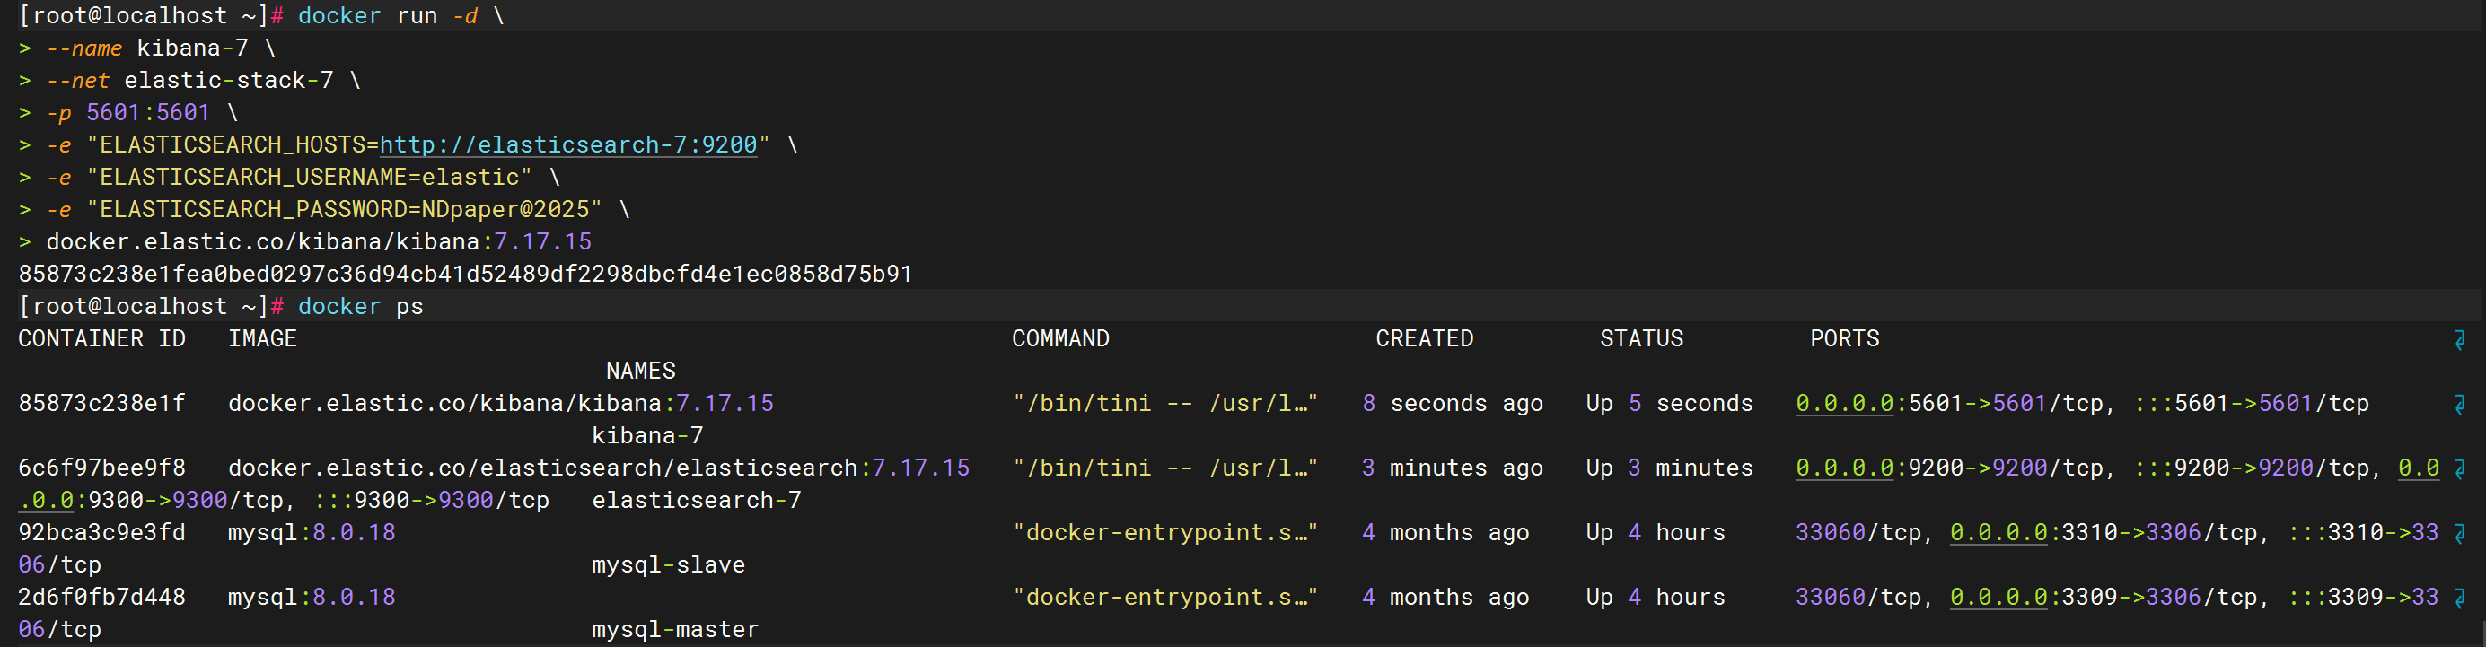Select the "mysql-master" container name
The width and height of the screenshot is (2486, 647).
[x=675, y=630]
